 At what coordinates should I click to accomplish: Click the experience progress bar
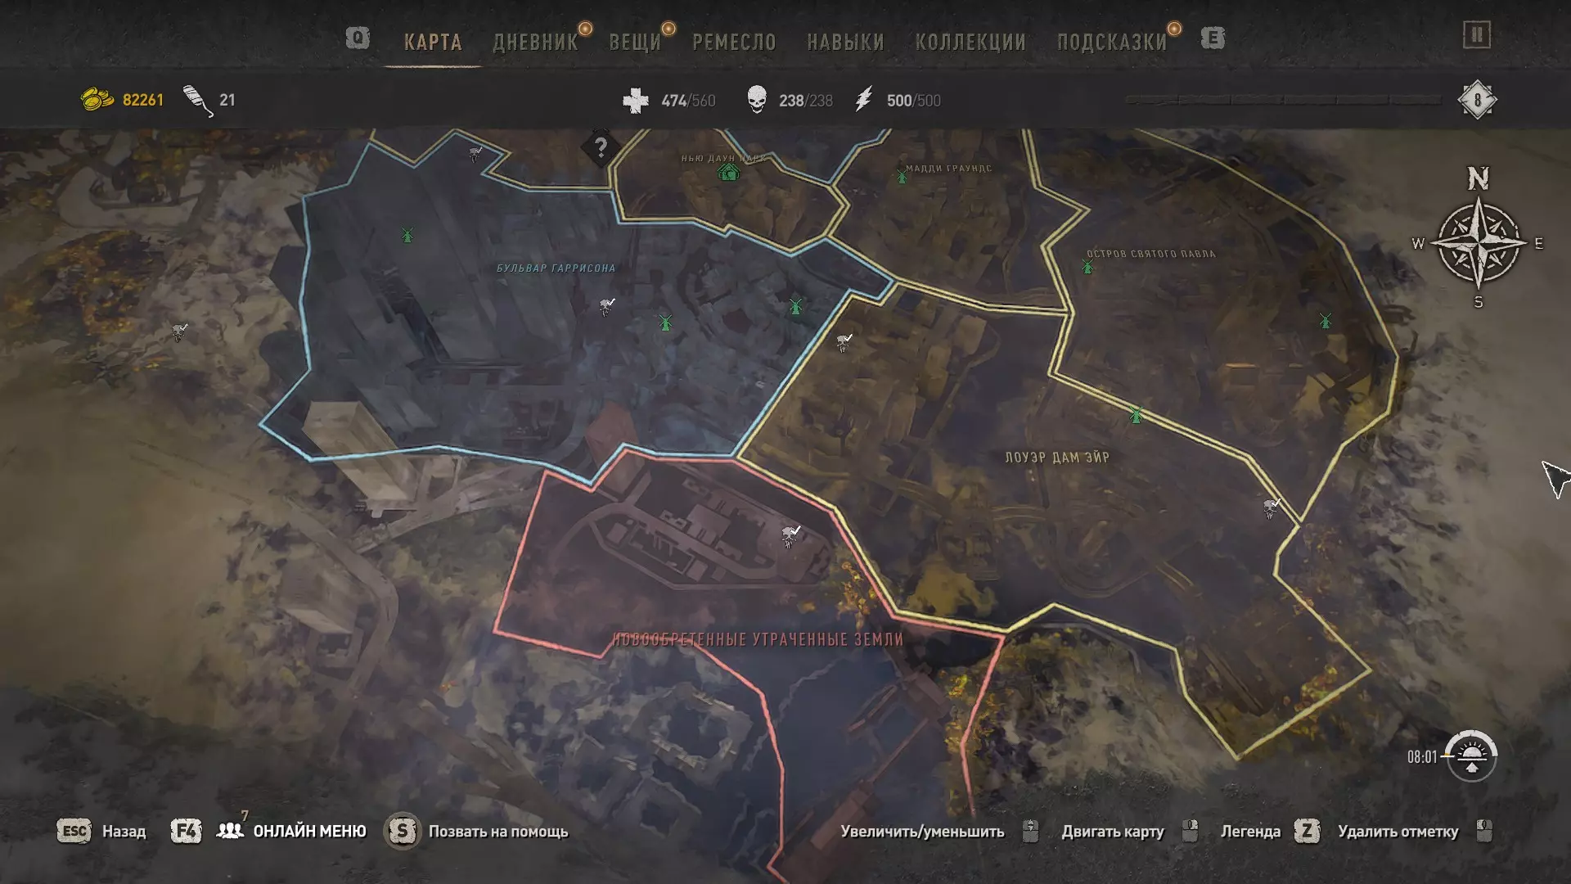[x=1283, y=100]
